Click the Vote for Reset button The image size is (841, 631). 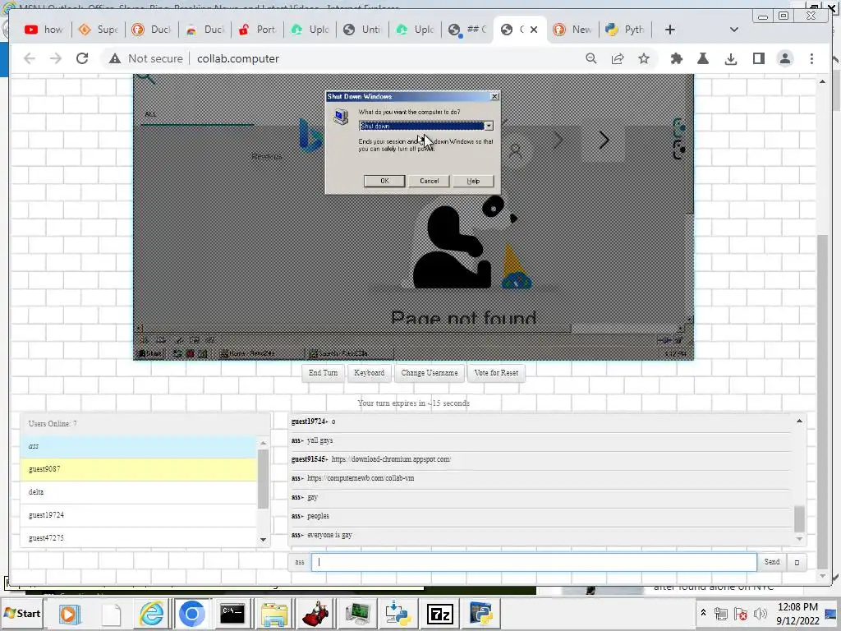[x=496, y=373]
